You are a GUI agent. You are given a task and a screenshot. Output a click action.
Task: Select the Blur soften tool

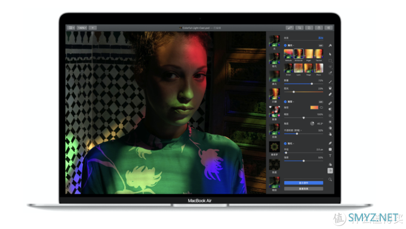click(x=330, y=115)
